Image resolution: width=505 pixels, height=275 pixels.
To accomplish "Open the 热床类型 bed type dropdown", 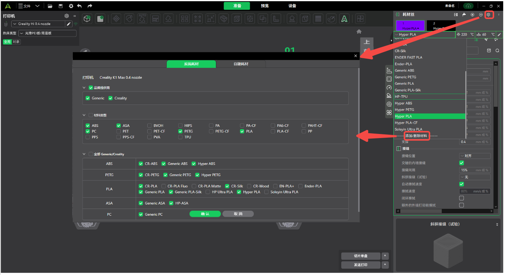I will (47, 33).
